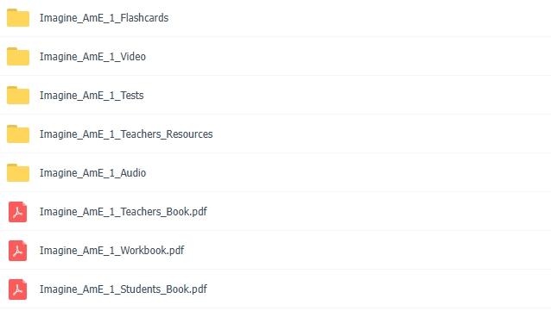Select the Imagine_AmE_1_Video folder icon
Screen dimensions: 551x311
pyautogui.click(x=18, y=57)
